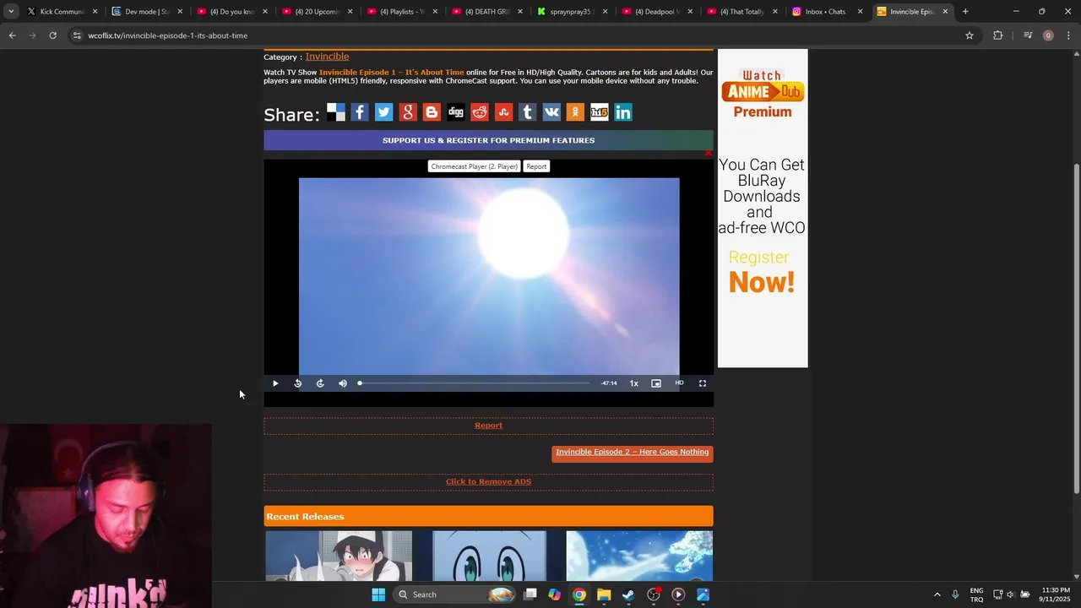
Task: Share the episode on Reddit
Action: point(480,112)
